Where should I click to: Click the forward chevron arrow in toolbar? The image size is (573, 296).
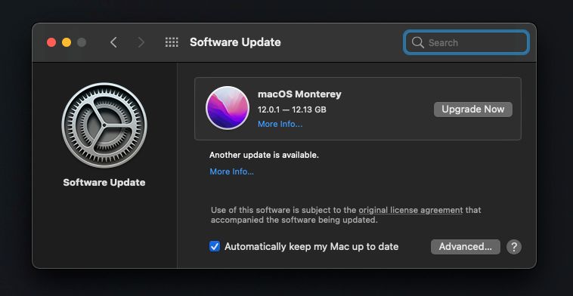coord(141,42)
